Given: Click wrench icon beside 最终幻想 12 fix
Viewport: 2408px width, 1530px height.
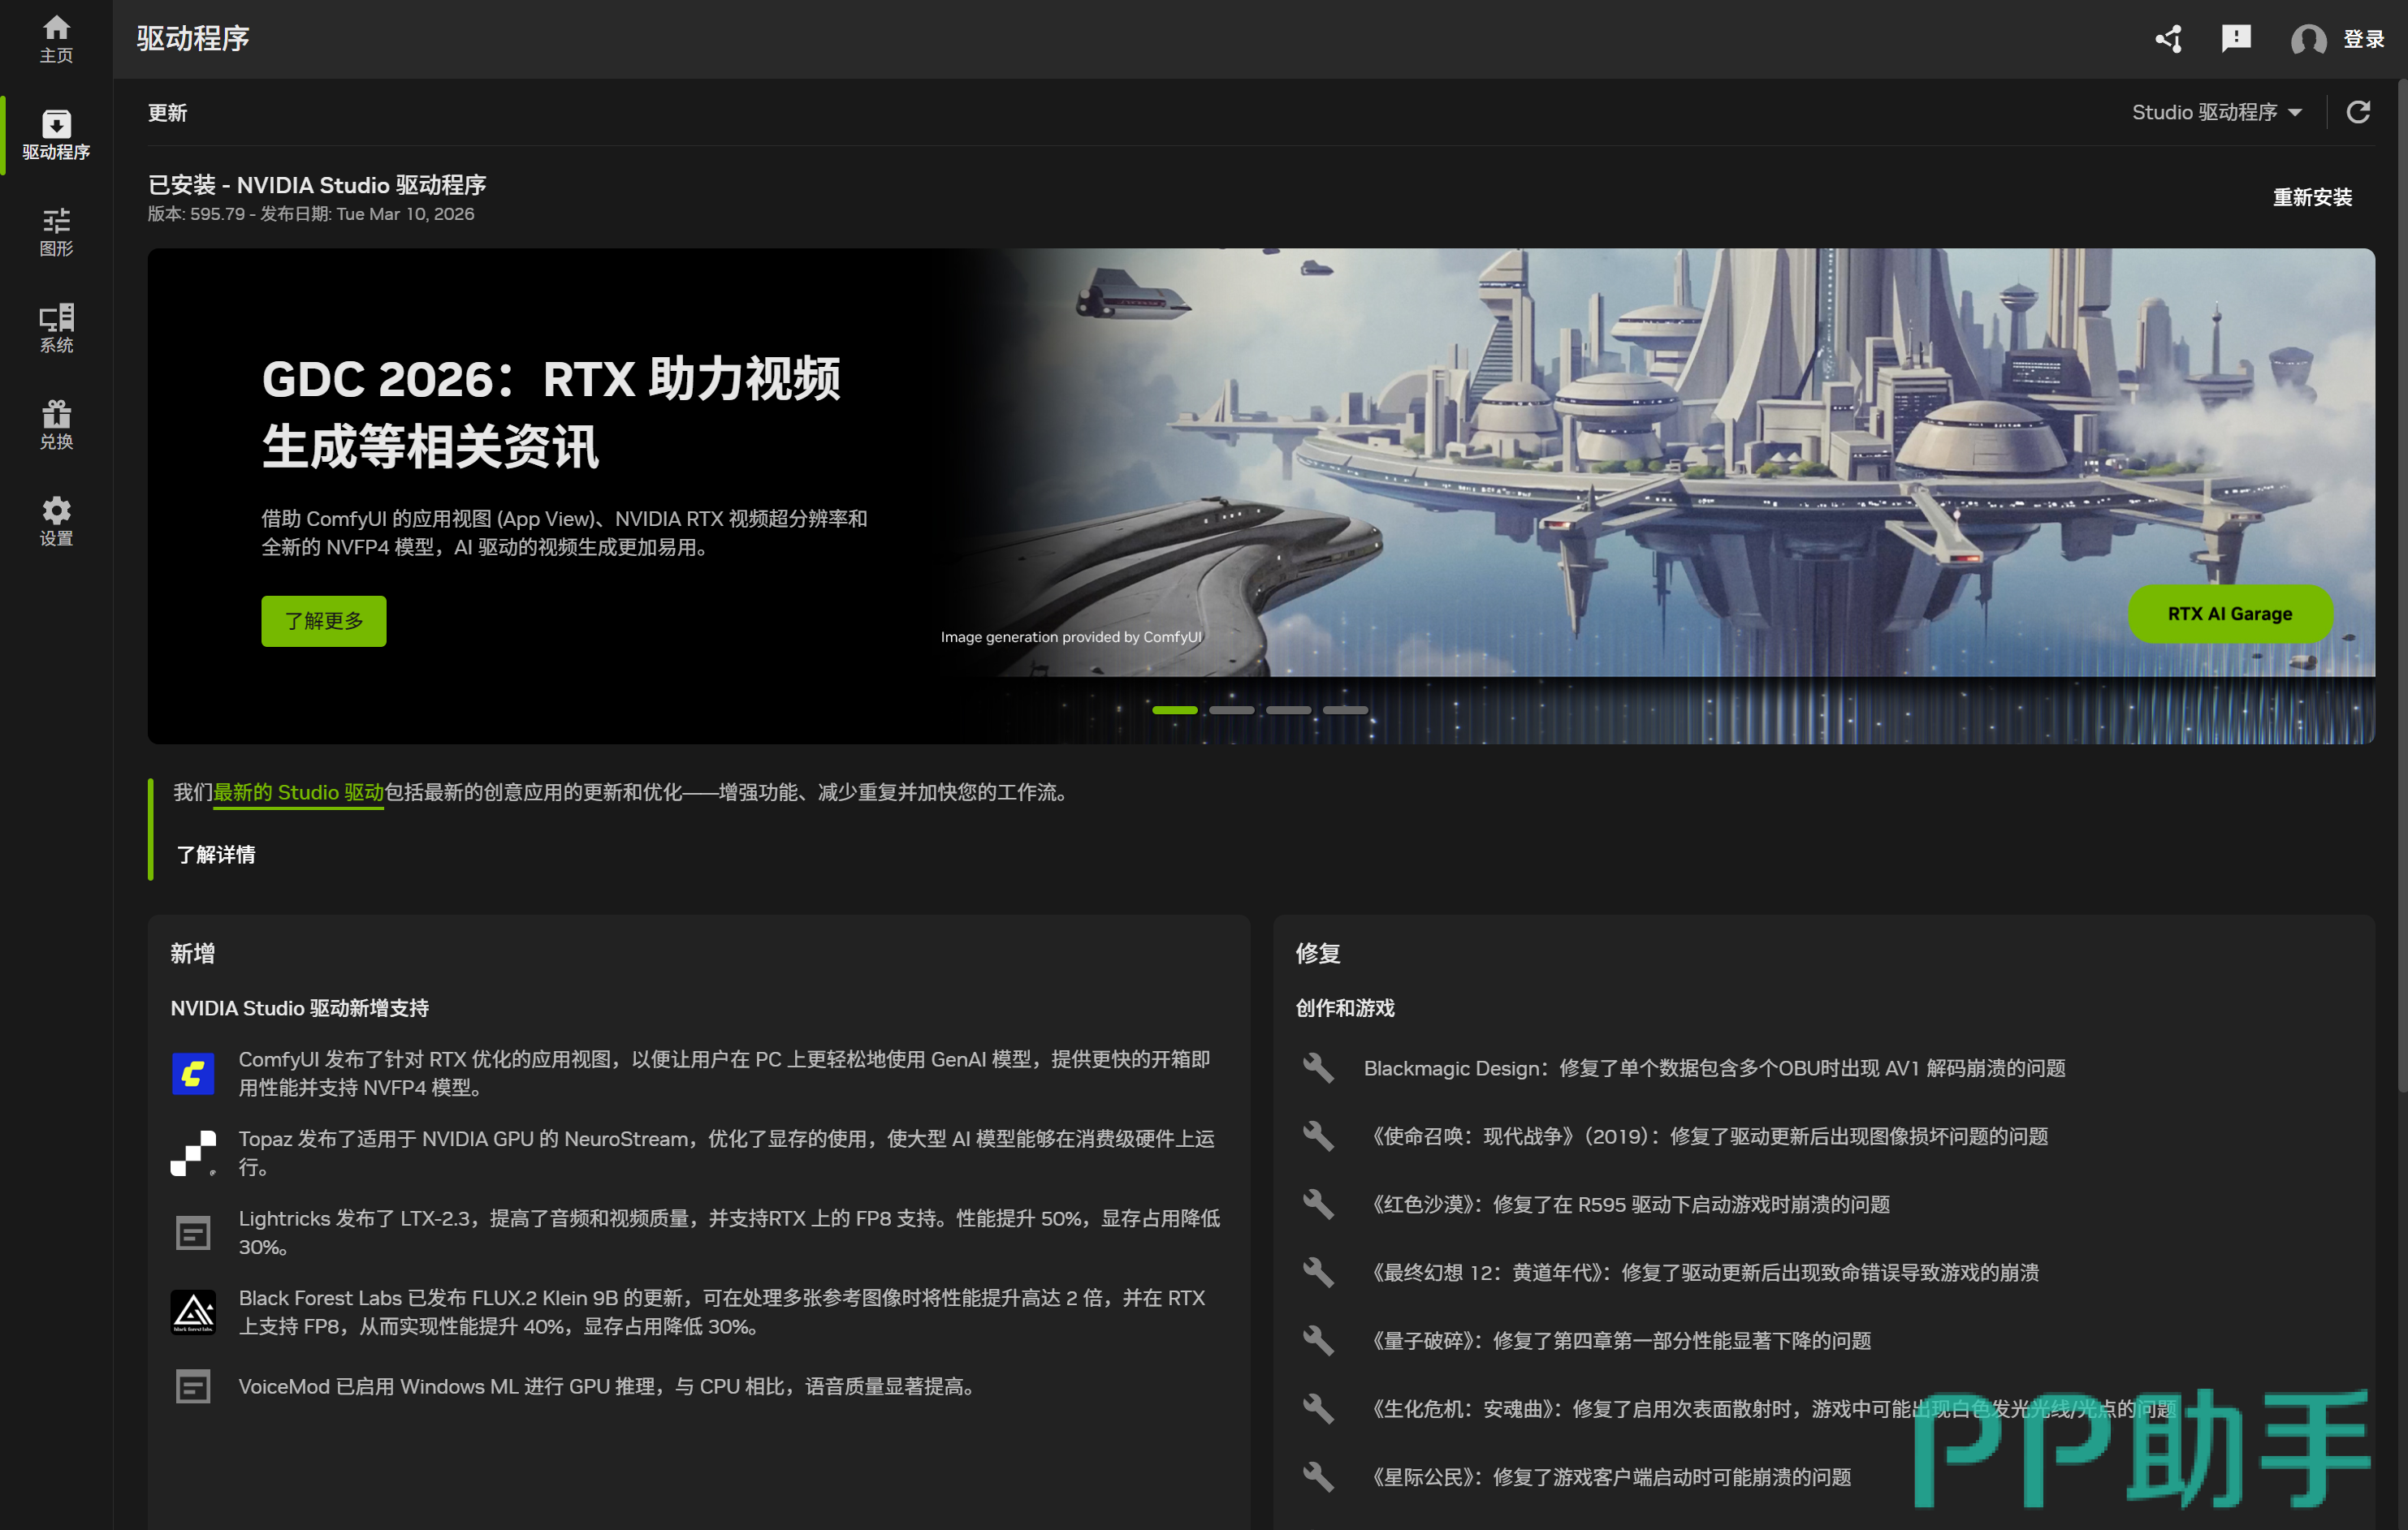Looking at the screenshot, I should coord(1318,1272).
